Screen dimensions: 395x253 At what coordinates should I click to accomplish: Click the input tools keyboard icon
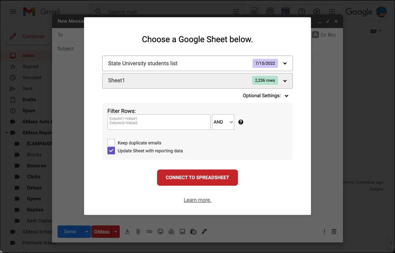point(373,31)
